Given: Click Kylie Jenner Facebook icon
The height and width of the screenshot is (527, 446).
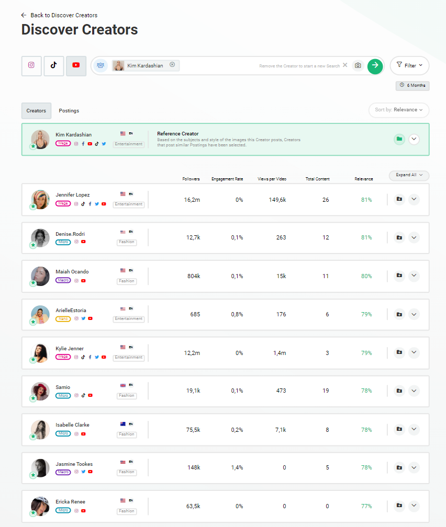Looking at the screenshot, I should tap(90, 357).
